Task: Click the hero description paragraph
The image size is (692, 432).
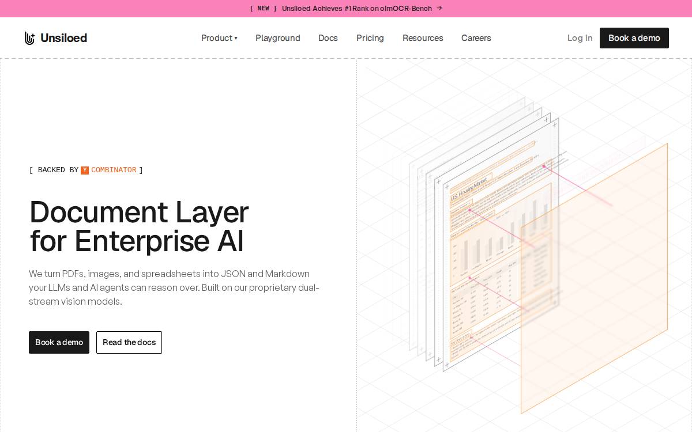Action: 174,287
